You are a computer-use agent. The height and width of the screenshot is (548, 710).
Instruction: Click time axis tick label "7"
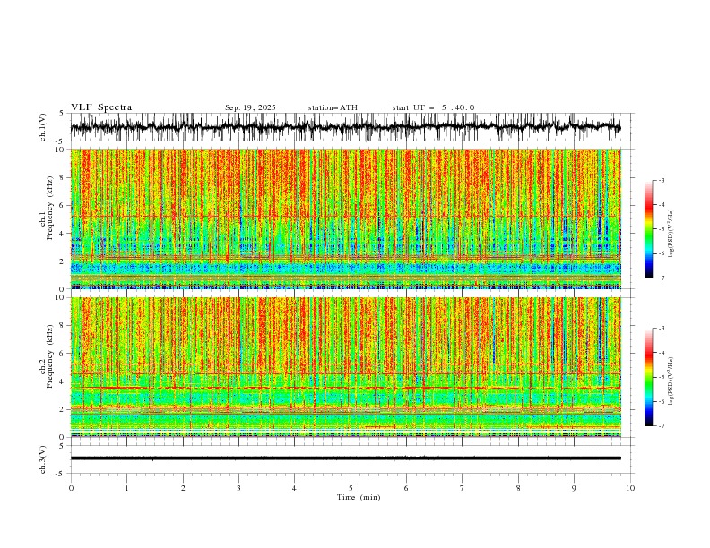[462, 488]
